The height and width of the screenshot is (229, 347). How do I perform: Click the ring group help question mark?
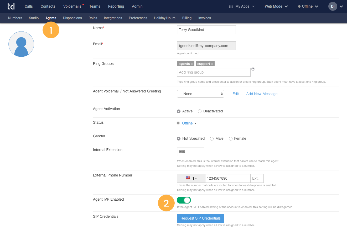click(253, 69)
